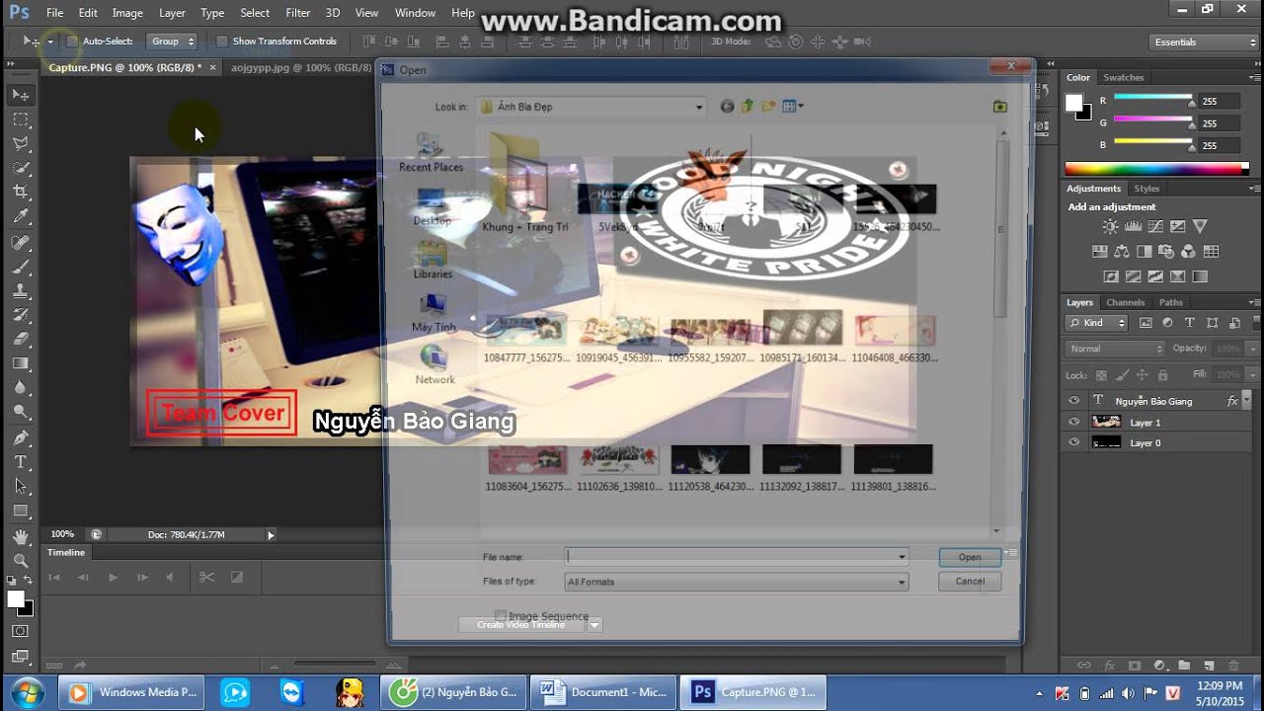Open the Normal blend mode dropdown

point(1116,349)
